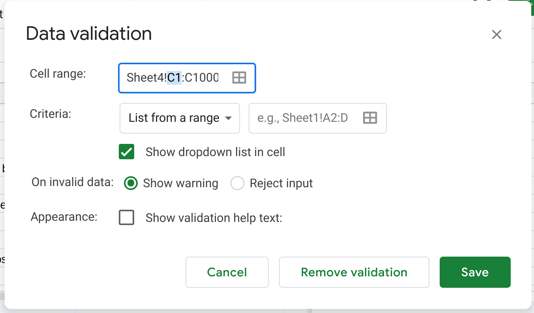Click the cell range grid selector icon
The image size is (534, 313).
pos(239,78)
